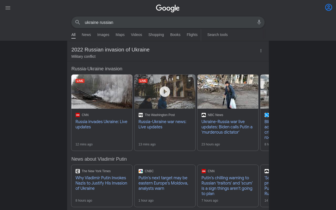Open Biden calls Putin 'murderous dictator' article
Image resolution: width=336 pixels, height=210 pixels.
coord(227,127)
